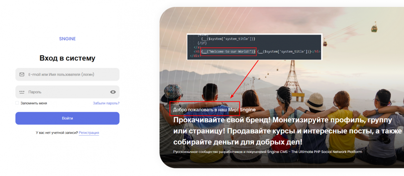Open the Регистрация link
Viewport: 404px width, 176px height.
pyautogui.click(x=89, y=133)
